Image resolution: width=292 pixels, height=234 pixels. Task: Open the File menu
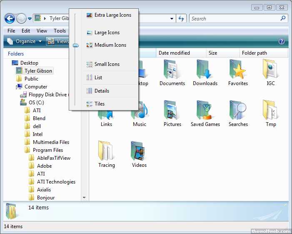11,30
